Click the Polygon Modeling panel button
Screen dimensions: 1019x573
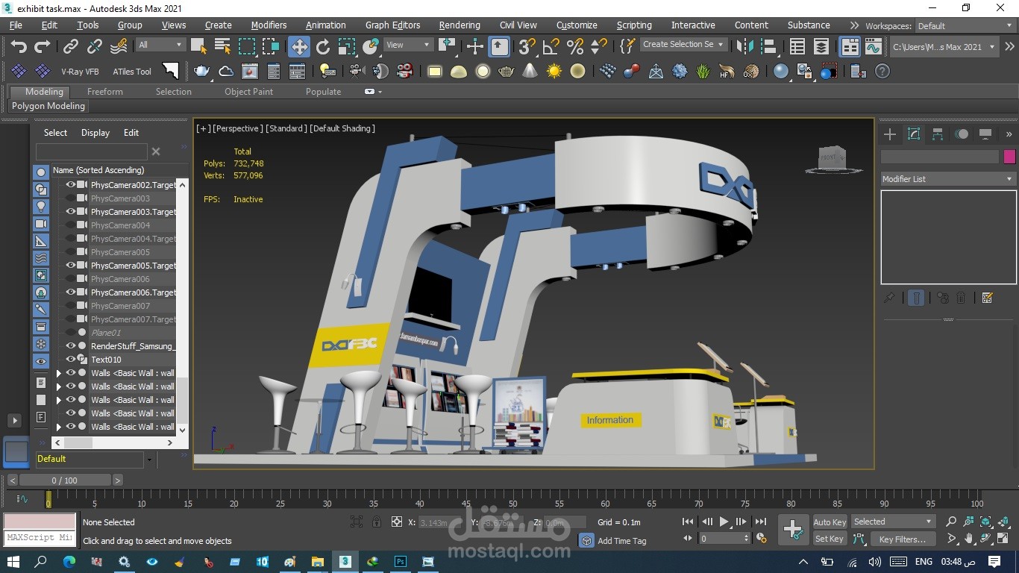[48, 106]
